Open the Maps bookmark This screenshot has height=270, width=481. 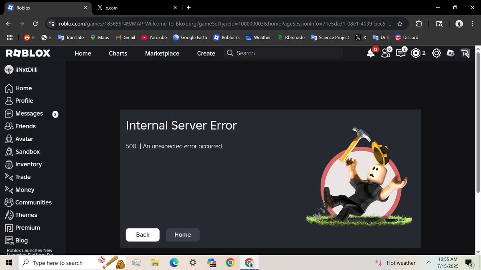tap(99, 37)
